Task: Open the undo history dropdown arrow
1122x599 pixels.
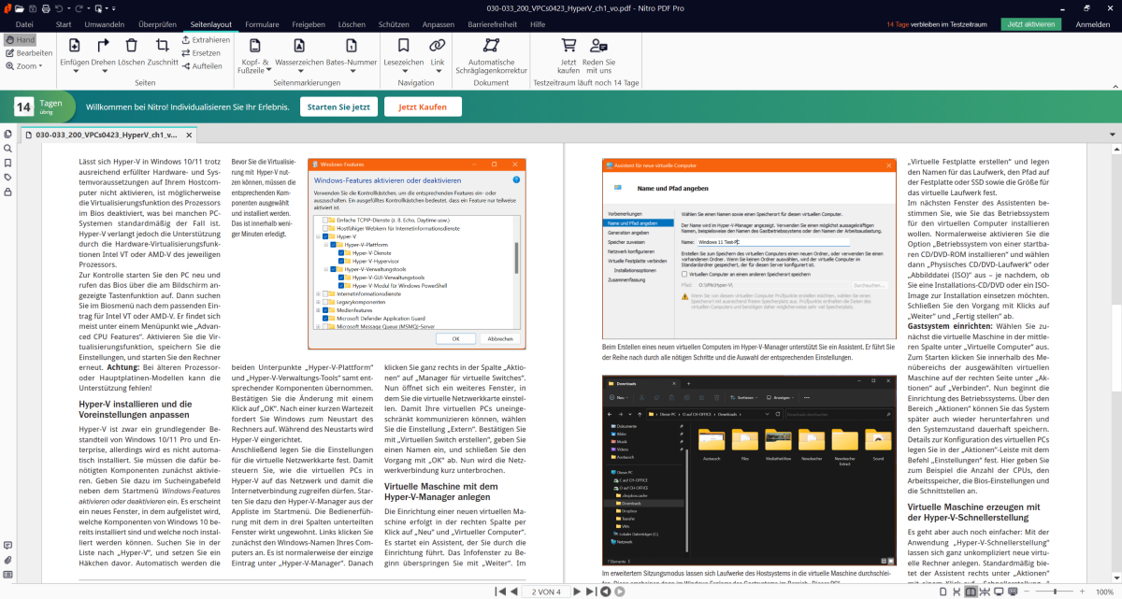Action: (69, 8)
